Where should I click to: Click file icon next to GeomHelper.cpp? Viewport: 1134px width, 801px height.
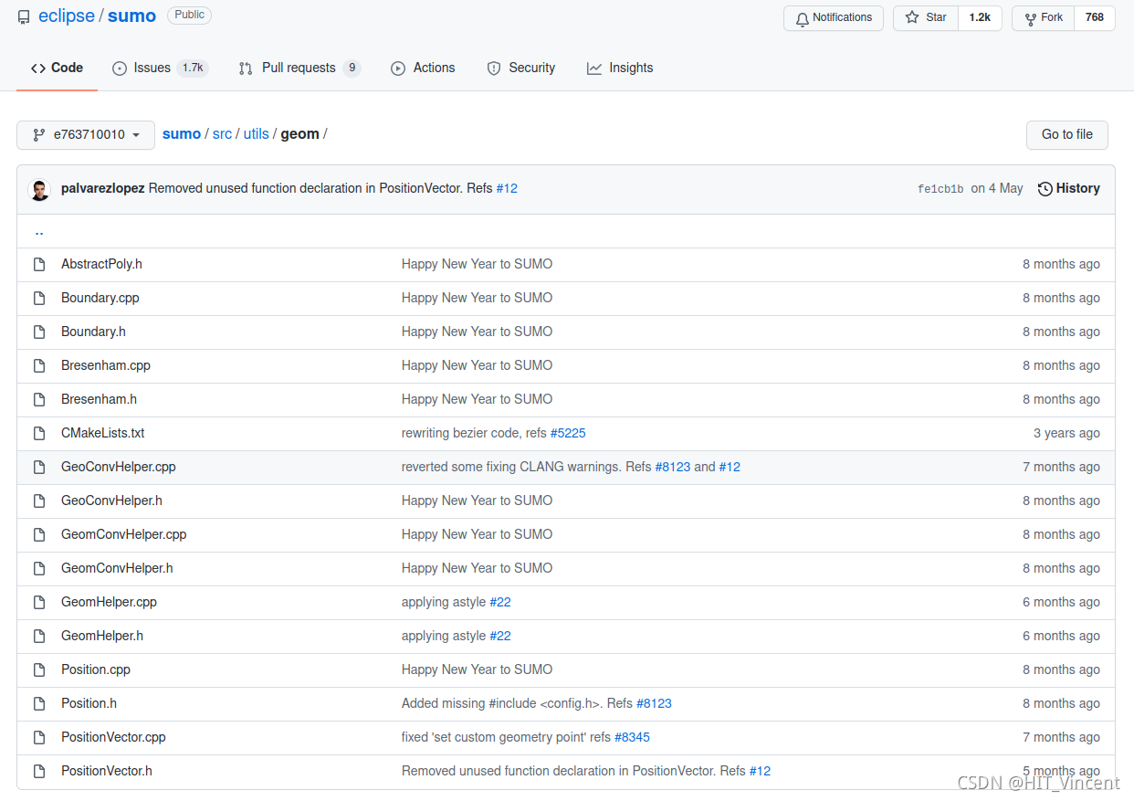click(x=39, y=602)
